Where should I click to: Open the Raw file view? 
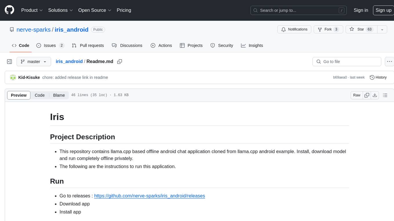point(357,95)
